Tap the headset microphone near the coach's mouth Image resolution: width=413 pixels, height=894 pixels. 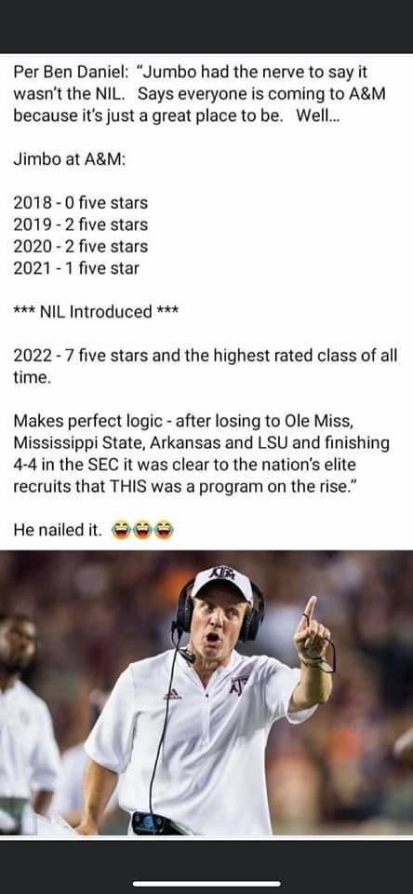click(187, 655)
